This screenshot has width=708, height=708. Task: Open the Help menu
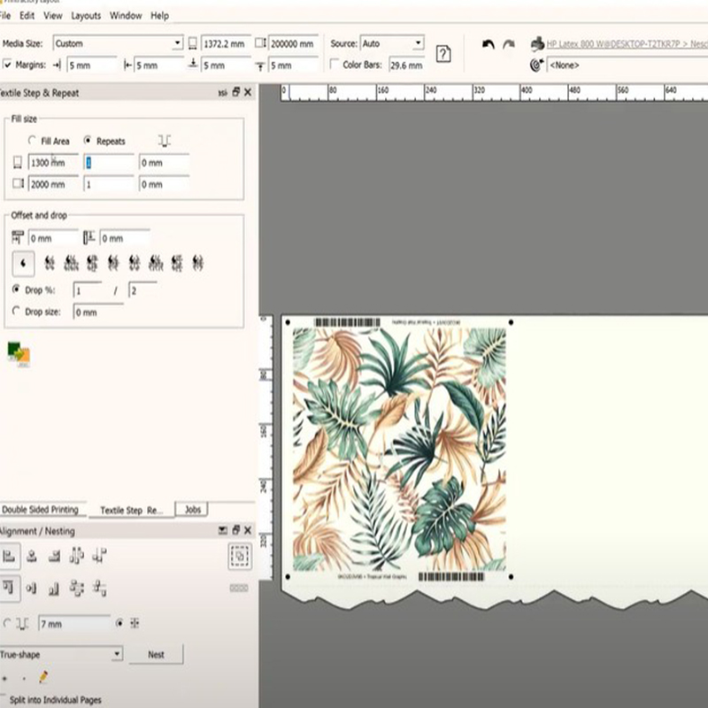(x=159, y=16)
